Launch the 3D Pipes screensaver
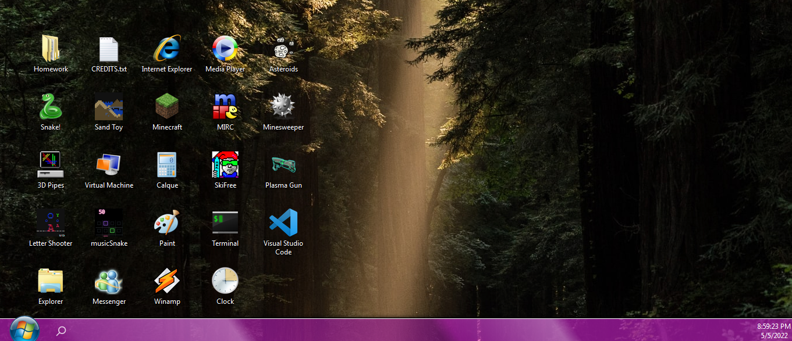Viewport: 792px width, 341px height. click(51, 170)
